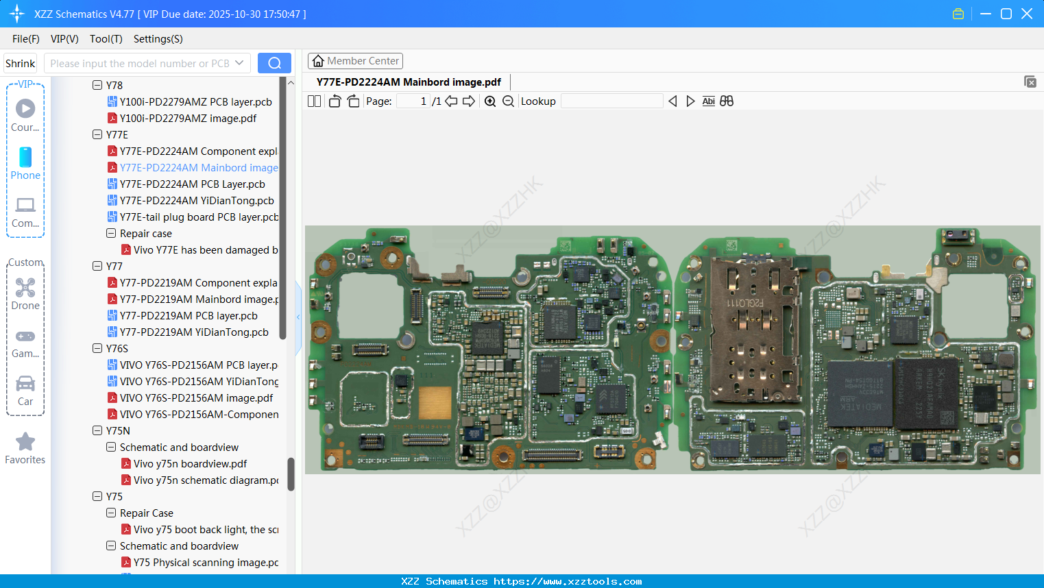Select the Car category icon

click(25, 384)
